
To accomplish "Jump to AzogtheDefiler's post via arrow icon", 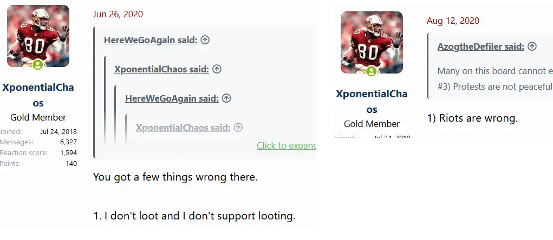I will pos(532,46).
